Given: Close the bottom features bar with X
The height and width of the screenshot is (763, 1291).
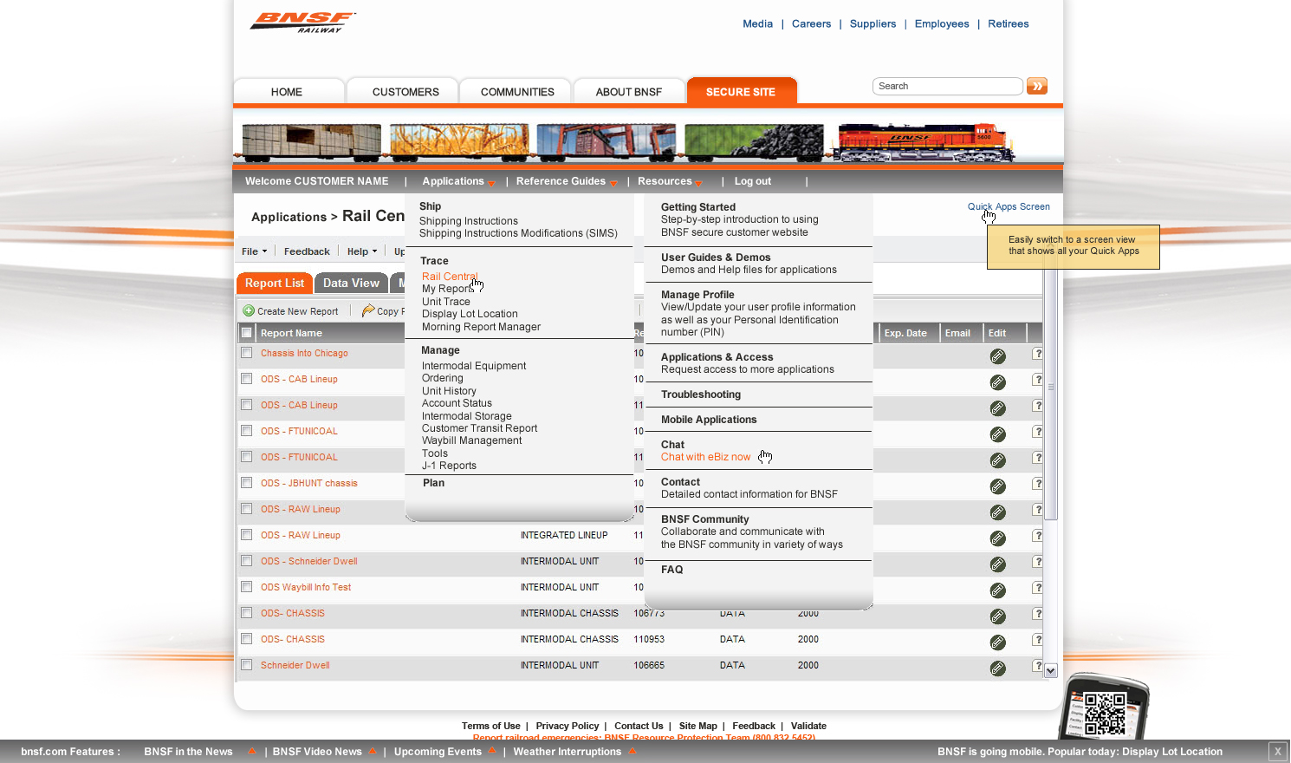Looking at the screenshot, I should coord(1277,752).
